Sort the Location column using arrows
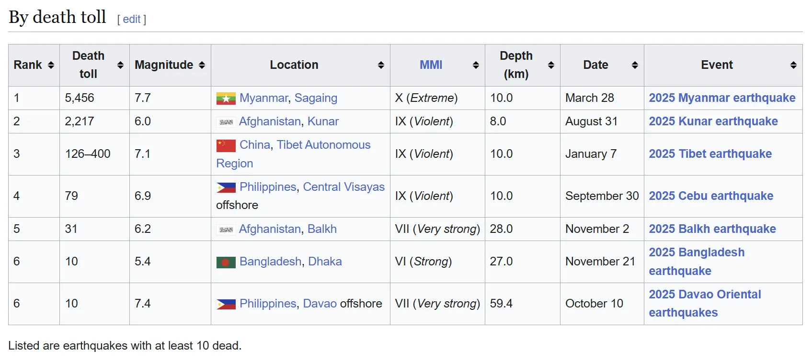The image size is (812, 362). (x=381, y=65)
